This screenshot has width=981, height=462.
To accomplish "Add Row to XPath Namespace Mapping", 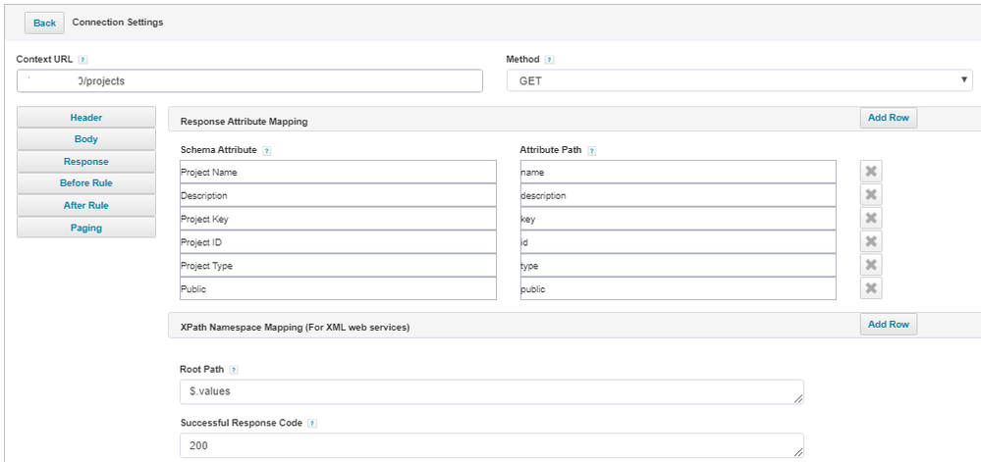I will coord(888,325).
